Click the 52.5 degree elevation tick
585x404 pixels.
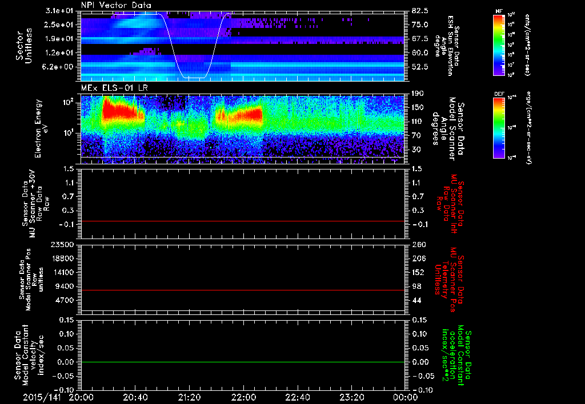click(420, 67)
